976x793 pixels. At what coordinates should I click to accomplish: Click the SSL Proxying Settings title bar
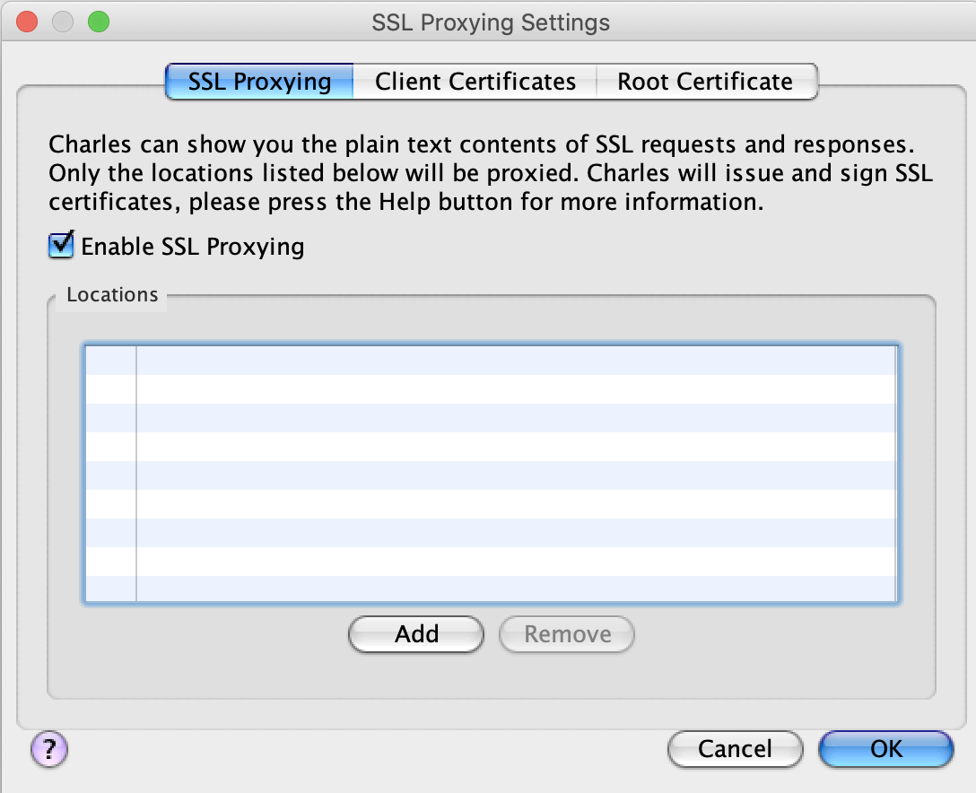point(490,22)
